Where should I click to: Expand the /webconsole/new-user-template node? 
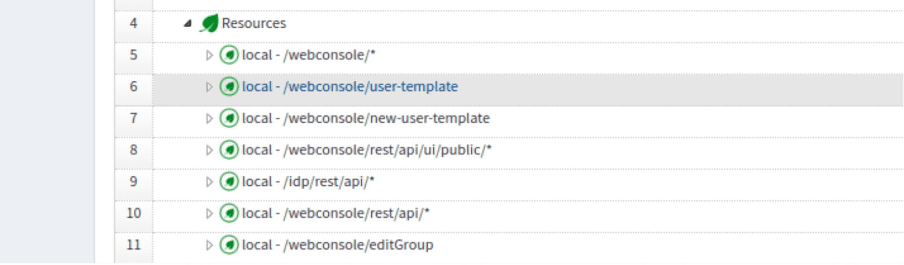tap(209, 119)
